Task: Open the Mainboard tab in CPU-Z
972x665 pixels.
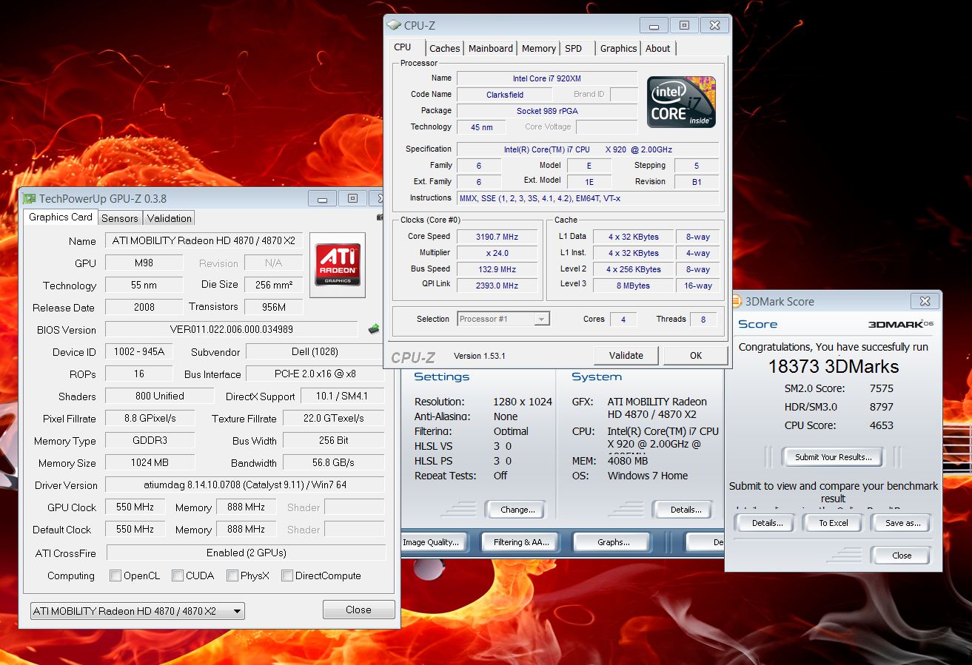Action: tap(491, 48)
